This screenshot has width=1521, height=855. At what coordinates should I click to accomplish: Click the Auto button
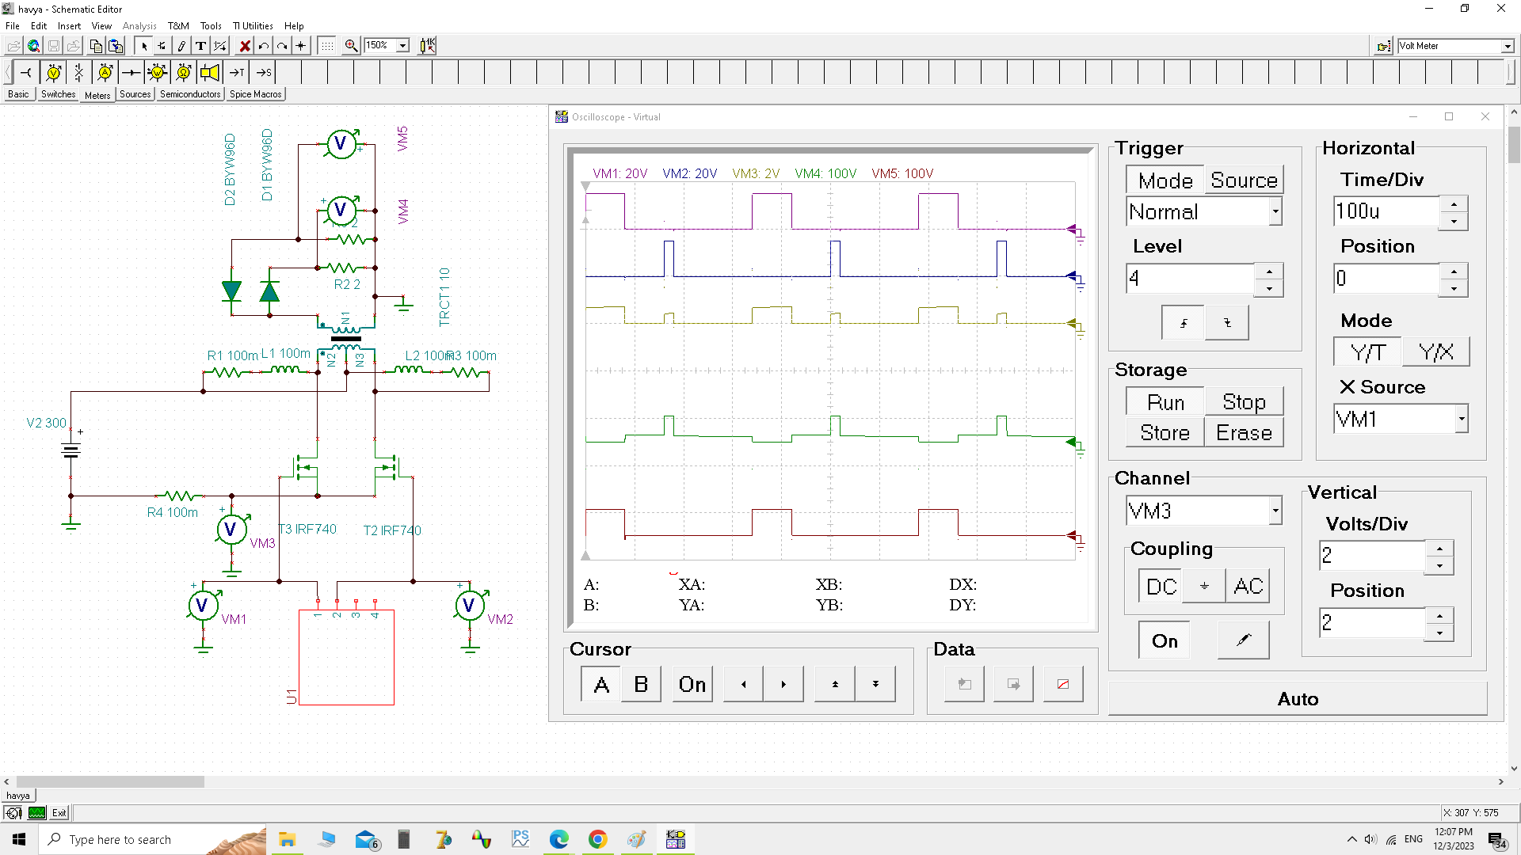click(x=1298, y=699)
